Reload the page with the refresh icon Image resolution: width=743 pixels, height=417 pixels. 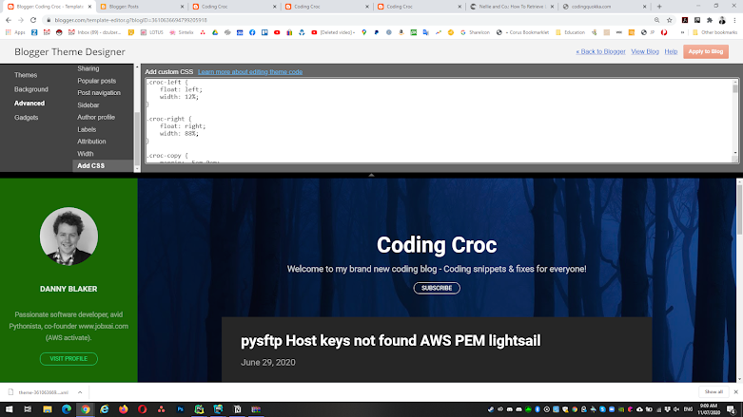click(33, 20)
